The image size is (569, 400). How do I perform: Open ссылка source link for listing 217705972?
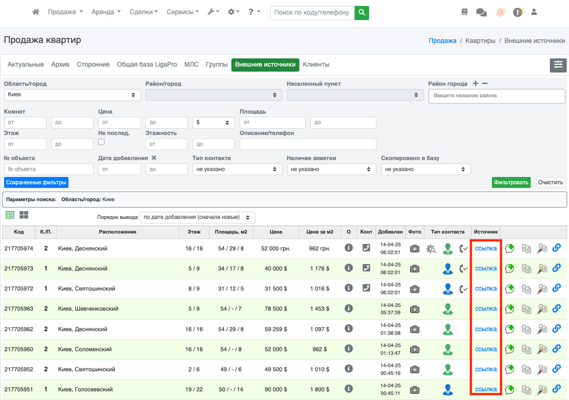coord(485,289)
